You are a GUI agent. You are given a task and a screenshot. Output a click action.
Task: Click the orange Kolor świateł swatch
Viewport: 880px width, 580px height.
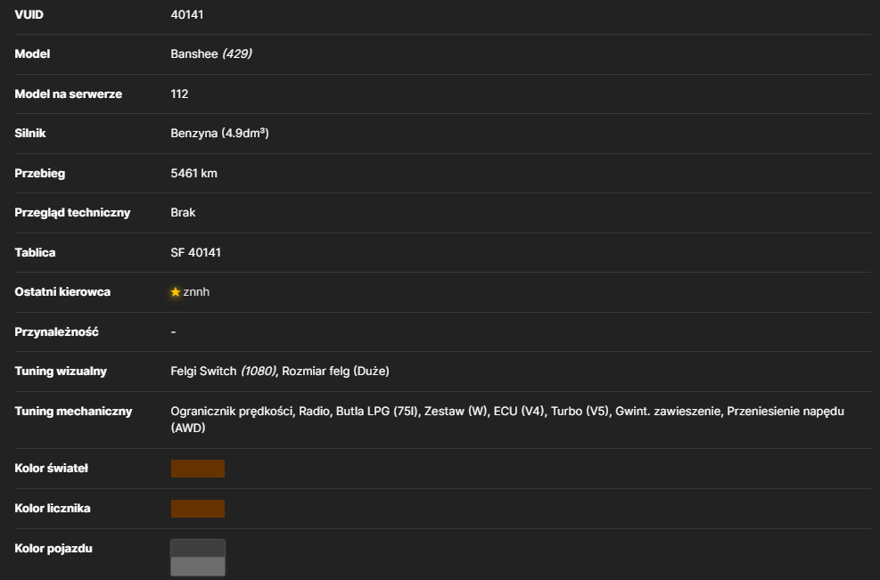tap(198, 469)
